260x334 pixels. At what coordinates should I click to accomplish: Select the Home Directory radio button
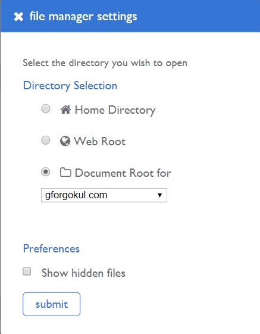coord(46,108)
